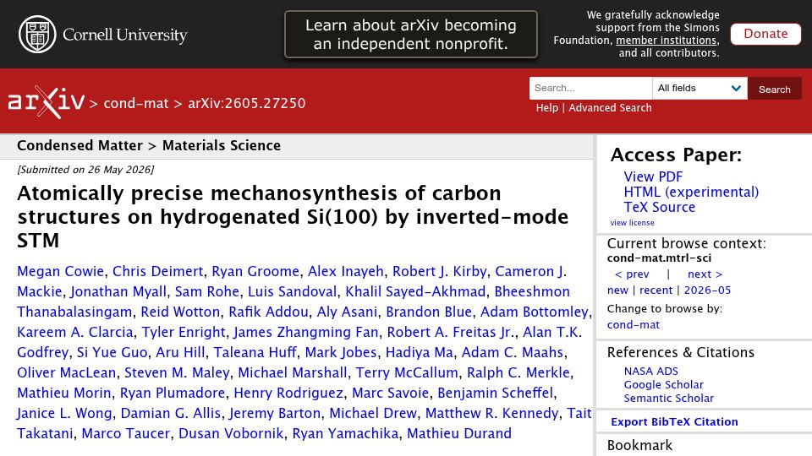Open the All fields dropdown

700,89
